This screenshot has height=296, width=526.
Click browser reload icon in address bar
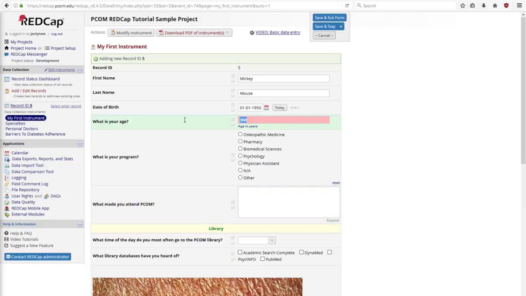(x=347, y=6)
